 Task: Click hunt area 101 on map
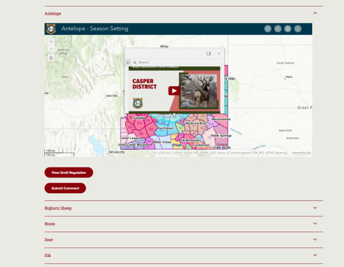pos(139,123)
